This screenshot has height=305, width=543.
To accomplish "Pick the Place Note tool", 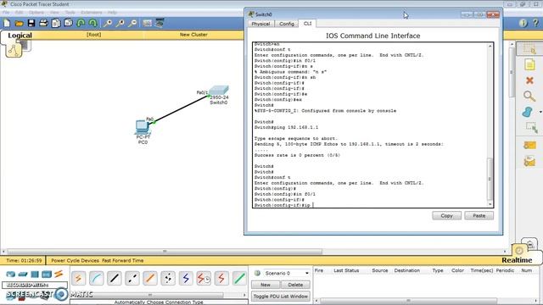I will 529,64.
